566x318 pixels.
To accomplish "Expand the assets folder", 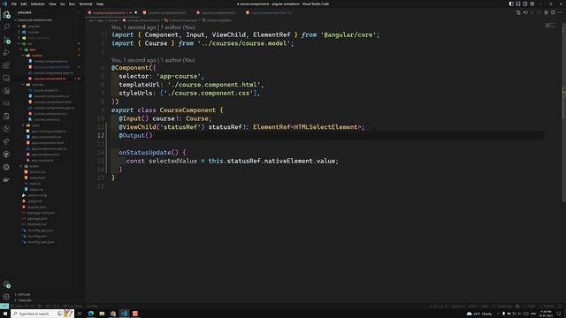I will pos(34,166).
